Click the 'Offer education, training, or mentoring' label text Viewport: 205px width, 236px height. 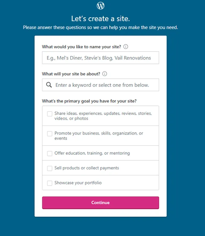coord(92,153)
